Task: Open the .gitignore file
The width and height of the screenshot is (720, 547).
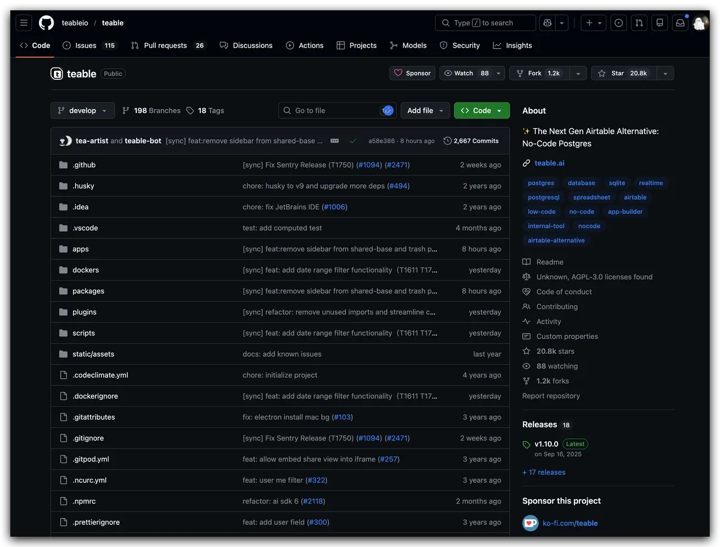Action: point(88,438)
